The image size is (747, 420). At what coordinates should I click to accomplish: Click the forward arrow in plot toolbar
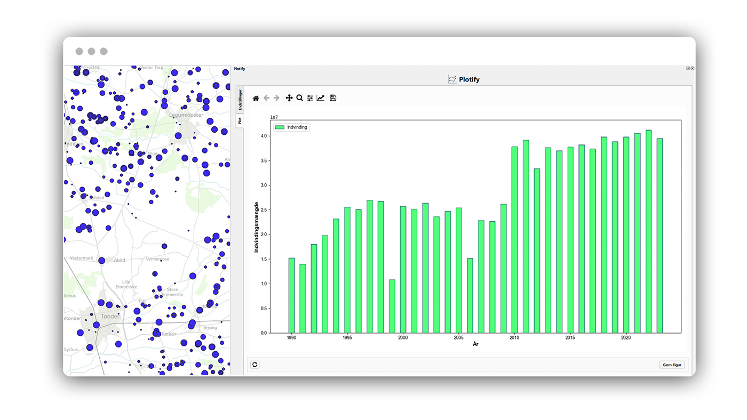(x=276, y=98)
